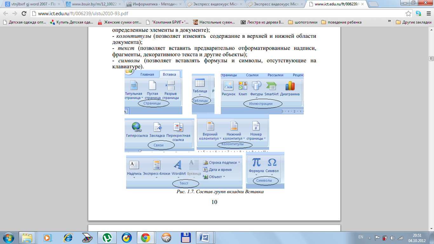Open a new tab with the new-tab button
This screenshot has width=434, height=244.
373,4
